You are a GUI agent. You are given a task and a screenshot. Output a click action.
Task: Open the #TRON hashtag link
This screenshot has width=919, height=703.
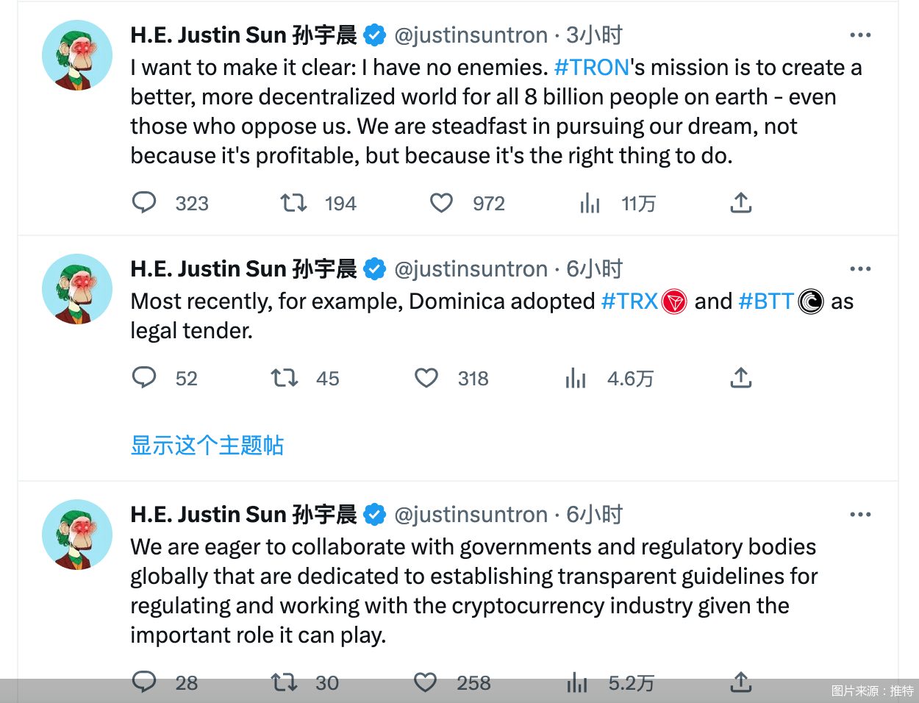pos(591,68)
